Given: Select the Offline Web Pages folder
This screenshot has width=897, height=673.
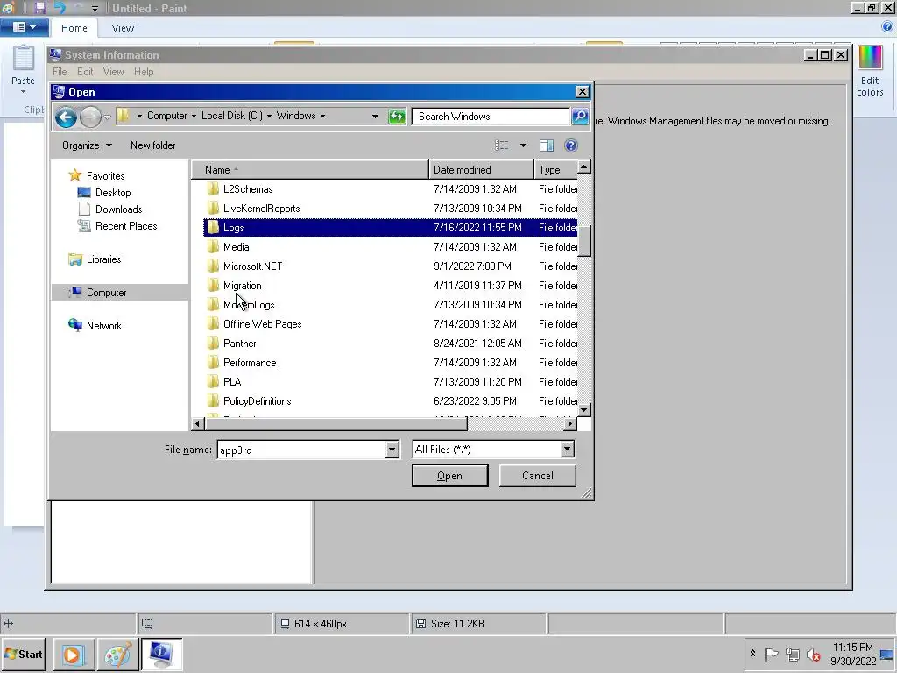Looking at the screenshot, I should (x=390, y=324).
